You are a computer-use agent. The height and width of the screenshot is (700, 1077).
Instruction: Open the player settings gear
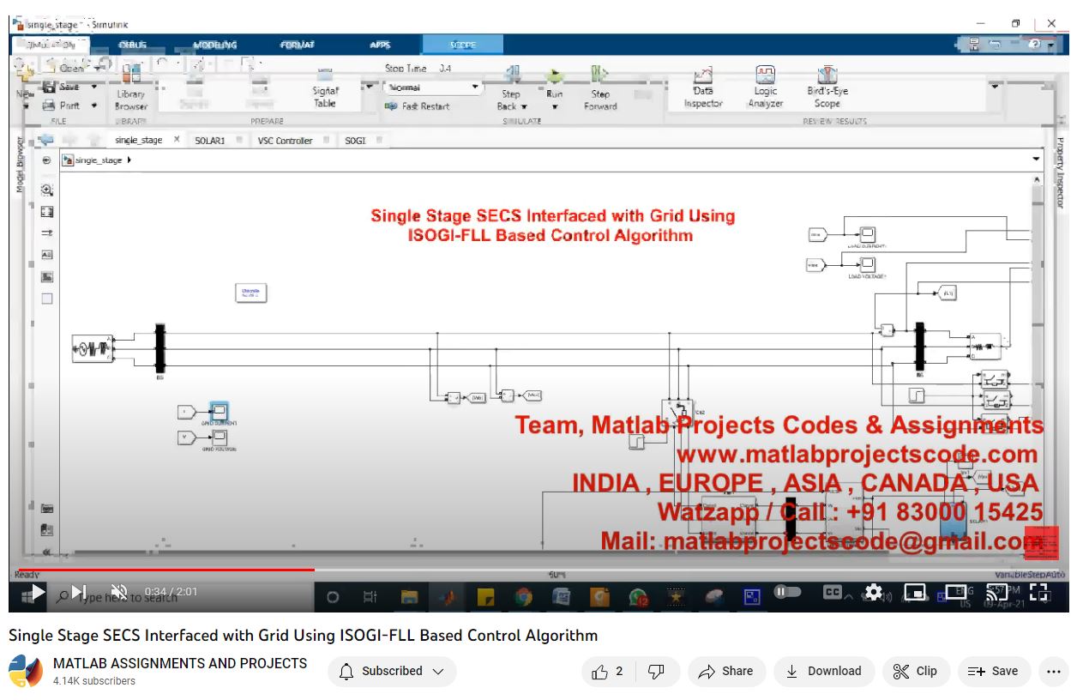pyautogui.click(x=873, y=592)
